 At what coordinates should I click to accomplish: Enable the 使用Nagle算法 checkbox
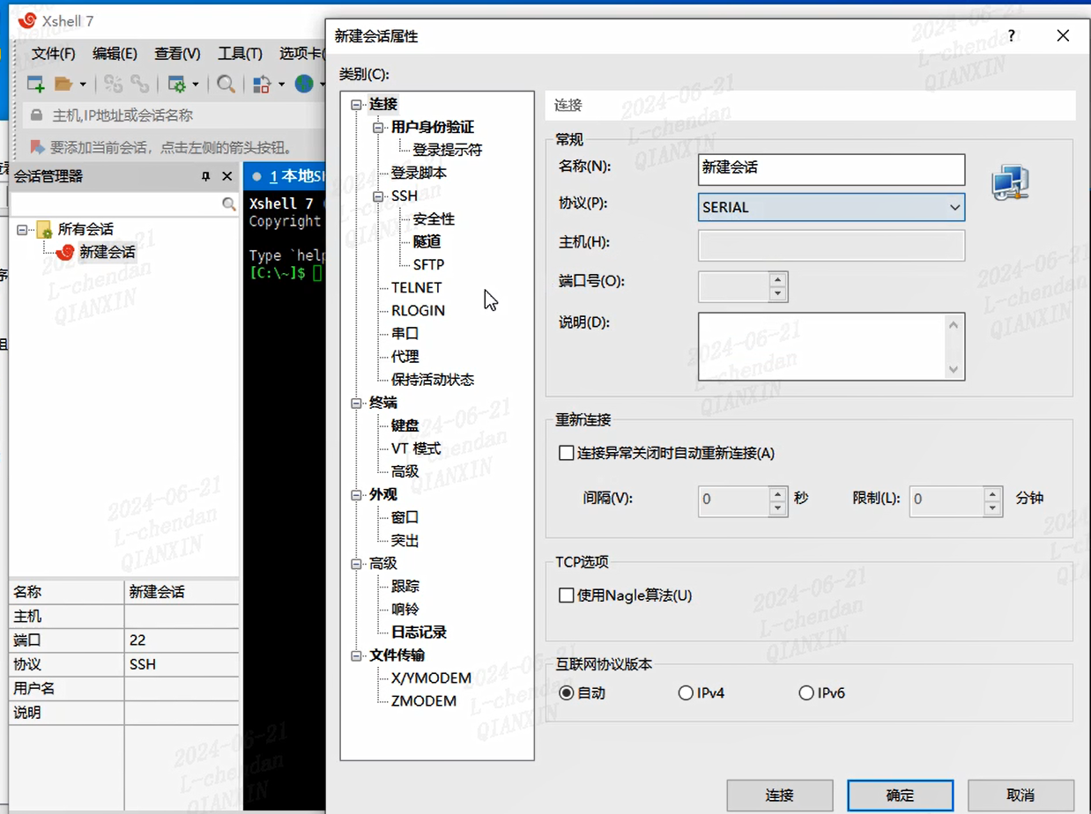567,596
